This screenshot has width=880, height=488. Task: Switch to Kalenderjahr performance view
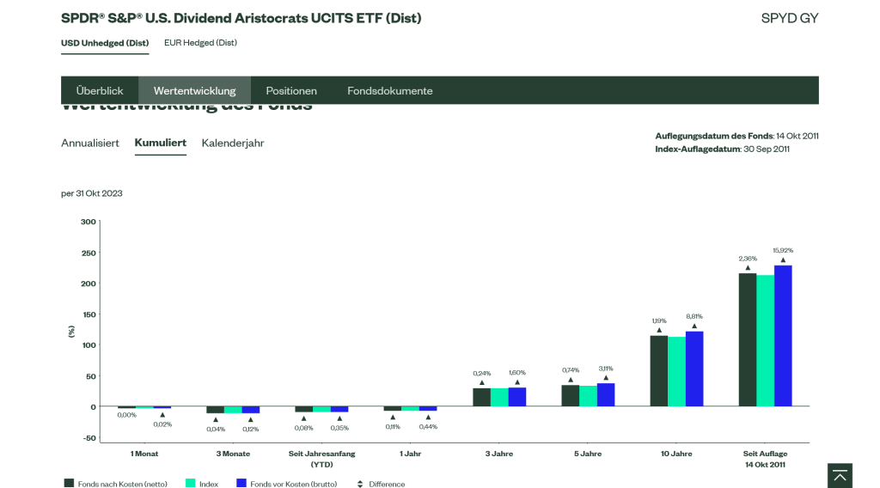[x=233, y=143]
